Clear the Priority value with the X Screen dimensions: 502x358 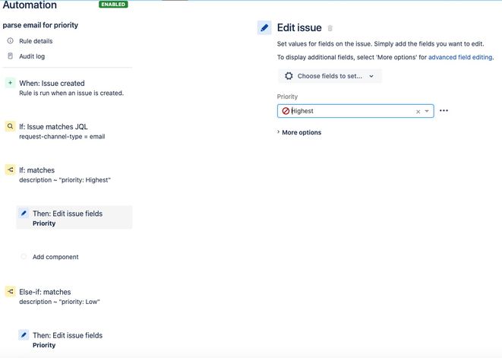(418, 112)
